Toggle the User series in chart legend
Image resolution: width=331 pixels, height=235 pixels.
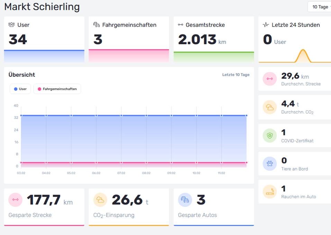[20, 89]
